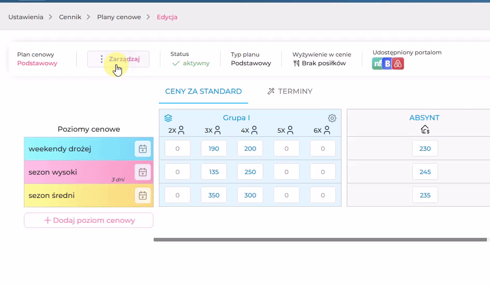Edit sezon wysoki 3X price 135

(214, 172)
